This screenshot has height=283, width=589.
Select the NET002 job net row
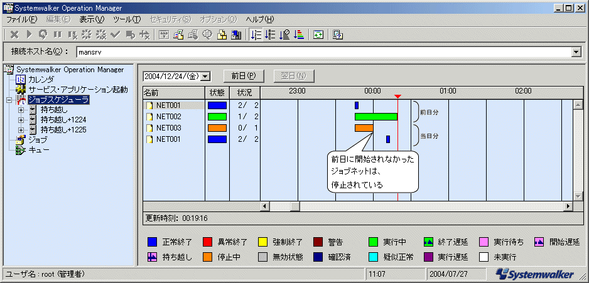pyautogui.click(x=174, y=117)
